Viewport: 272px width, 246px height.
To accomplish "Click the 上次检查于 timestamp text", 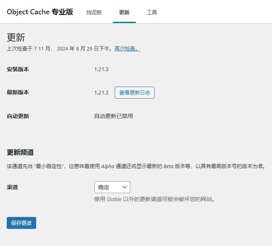I will point(60,48).
